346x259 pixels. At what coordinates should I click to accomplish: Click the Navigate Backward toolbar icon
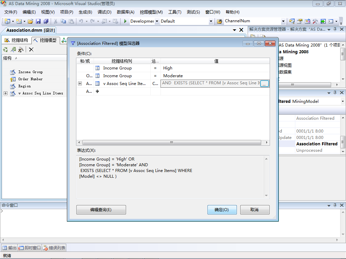pos(104,21)
